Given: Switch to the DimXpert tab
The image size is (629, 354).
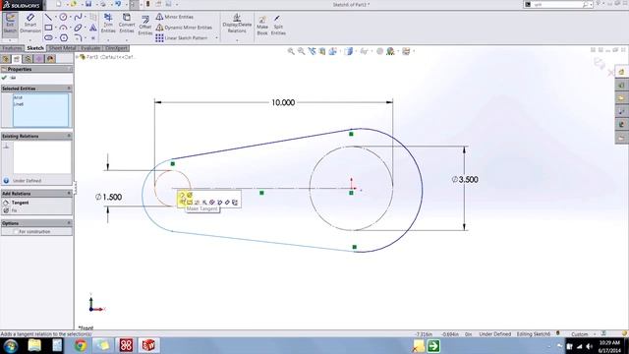Looking at the screenshot, I should pos(117,48).
